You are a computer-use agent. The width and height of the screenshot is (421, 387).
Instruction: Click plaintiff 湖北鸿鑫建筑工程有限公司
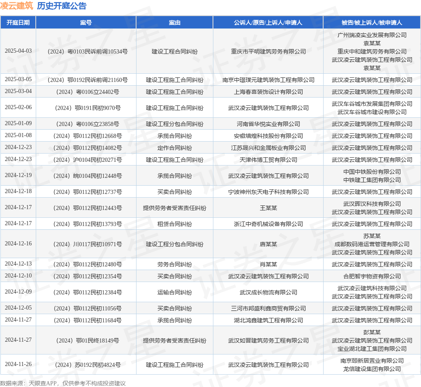pos(268,320)
